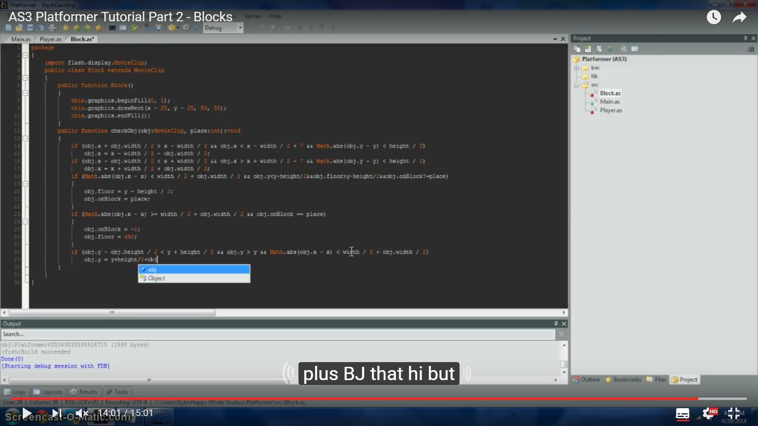Collapse the src folder in project tree
This screenshot has height=426, width=758.
tap(577, 85)
